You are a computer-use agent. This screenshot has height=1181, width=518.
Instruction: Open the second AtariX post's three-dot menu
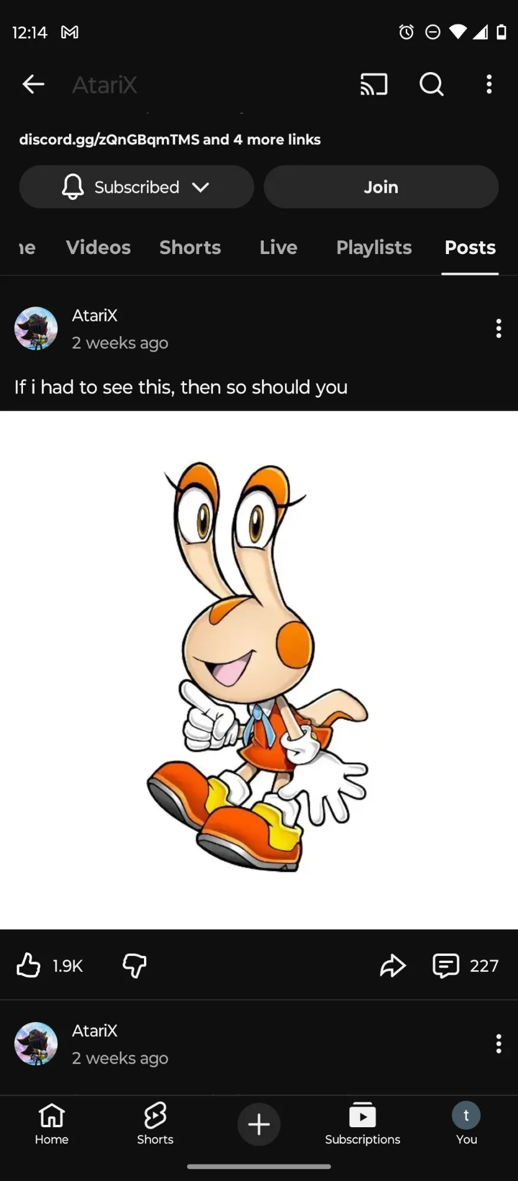499,1044
